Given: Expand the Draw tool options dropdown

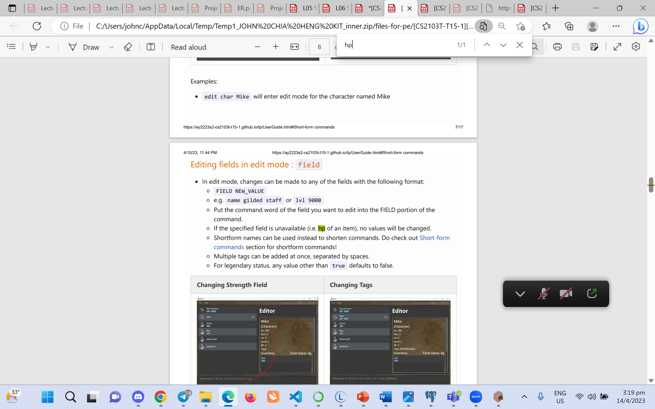Looking at the screenshot, I should pos(111,47).
